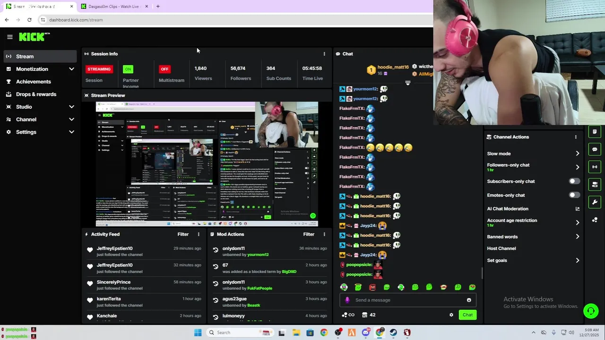Close the Dasgasd3m Clips tab
Viewport: 605px width, 340px height.
[x=147, y=7]
